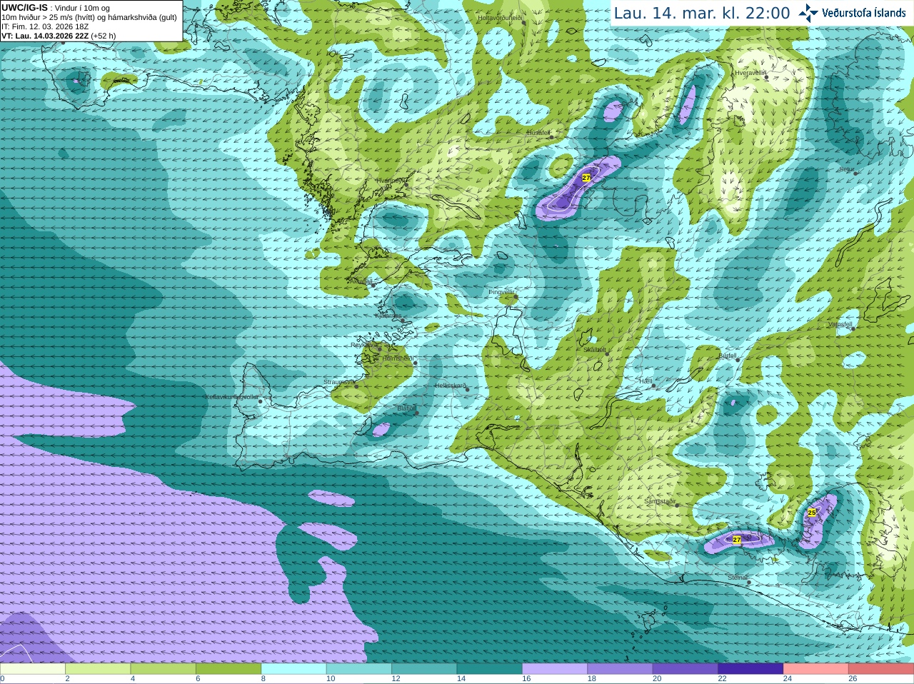This screenshot has height=684, width=914.
Task: Click the Þingvellir station label
Action: coord(501,293)
